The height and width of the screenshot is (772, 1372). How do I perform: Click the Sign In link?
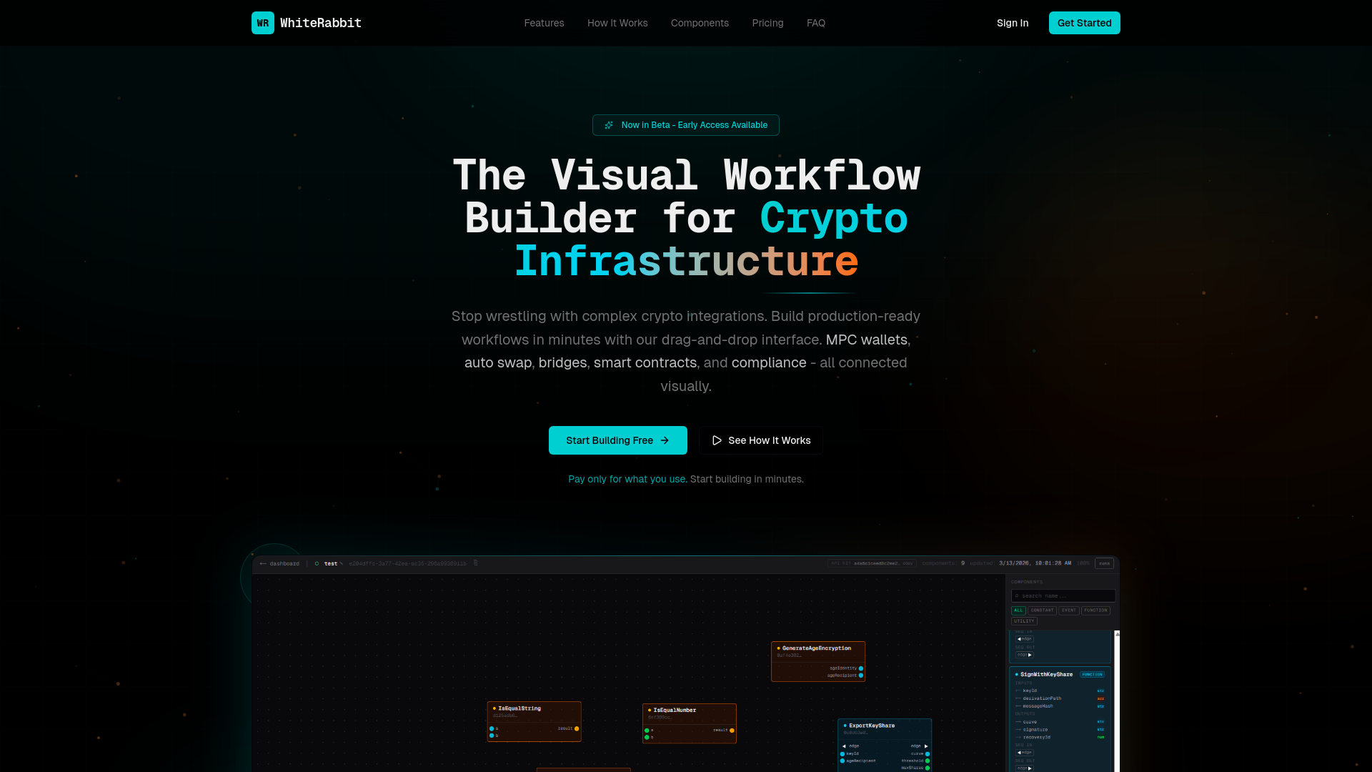click(1013, 23)
